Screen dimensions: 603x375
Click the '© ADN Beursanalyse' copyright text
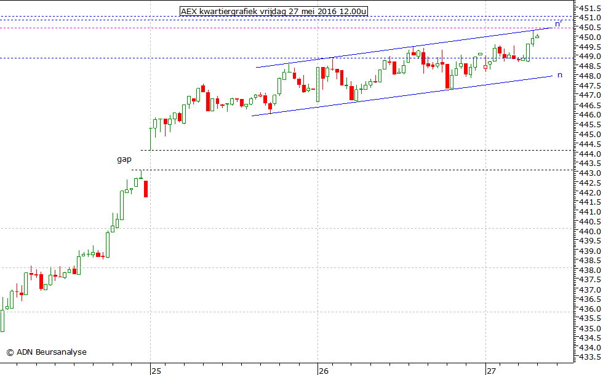pos(46,352)
